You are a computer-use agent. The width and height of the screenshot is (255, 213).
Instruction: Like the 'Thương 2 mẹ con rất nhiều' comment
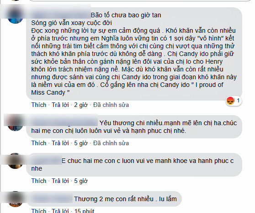point(39,211)
